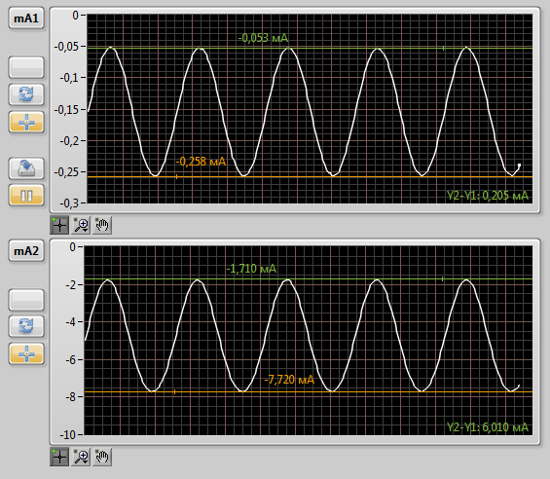Select the pan hand tool under mA2 graph
Viewport: 550px width, 479px height.
pos(102,457)
